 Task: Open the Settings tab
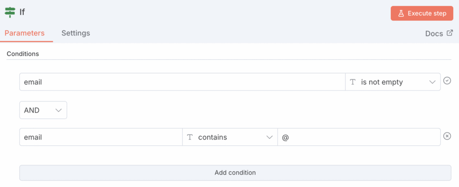[x=76, y=33]
